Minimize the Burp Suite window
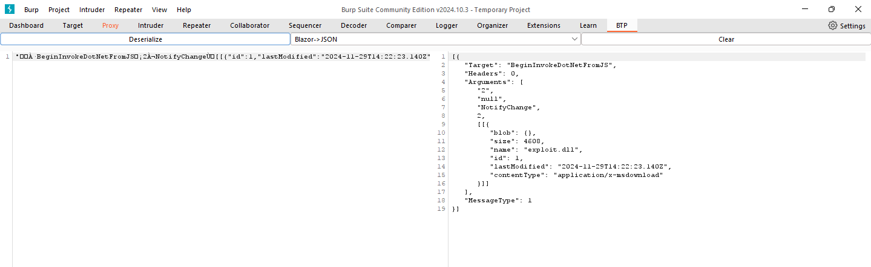This screenshot has width=871, height=267. tap(804, 9)
